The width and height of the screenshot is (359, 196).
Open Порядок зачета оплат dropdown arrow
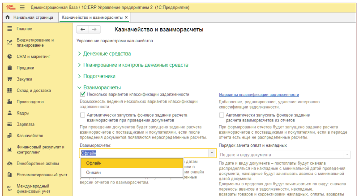tap(347, 155)
